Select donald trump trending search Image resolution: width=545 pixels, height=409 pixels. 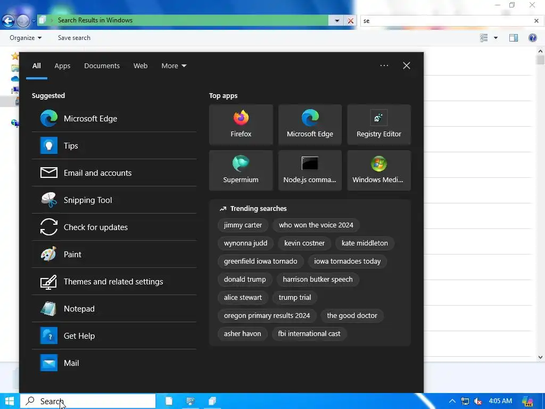click(x=245, y=279)
